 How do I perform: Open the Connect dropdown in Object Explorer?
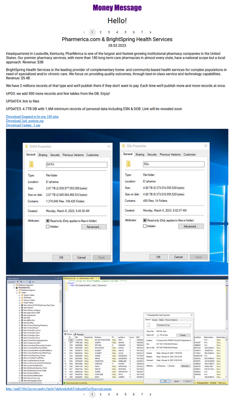(12, 282)
